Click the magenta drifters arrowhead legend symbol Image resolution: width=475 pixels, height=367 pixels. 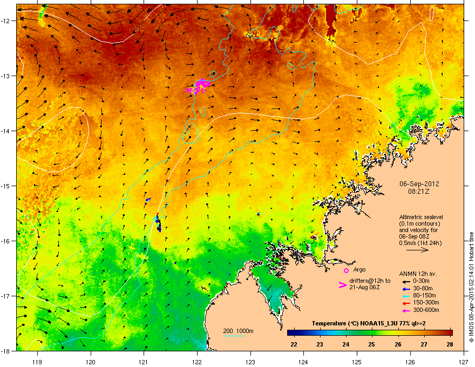(342, 284)
